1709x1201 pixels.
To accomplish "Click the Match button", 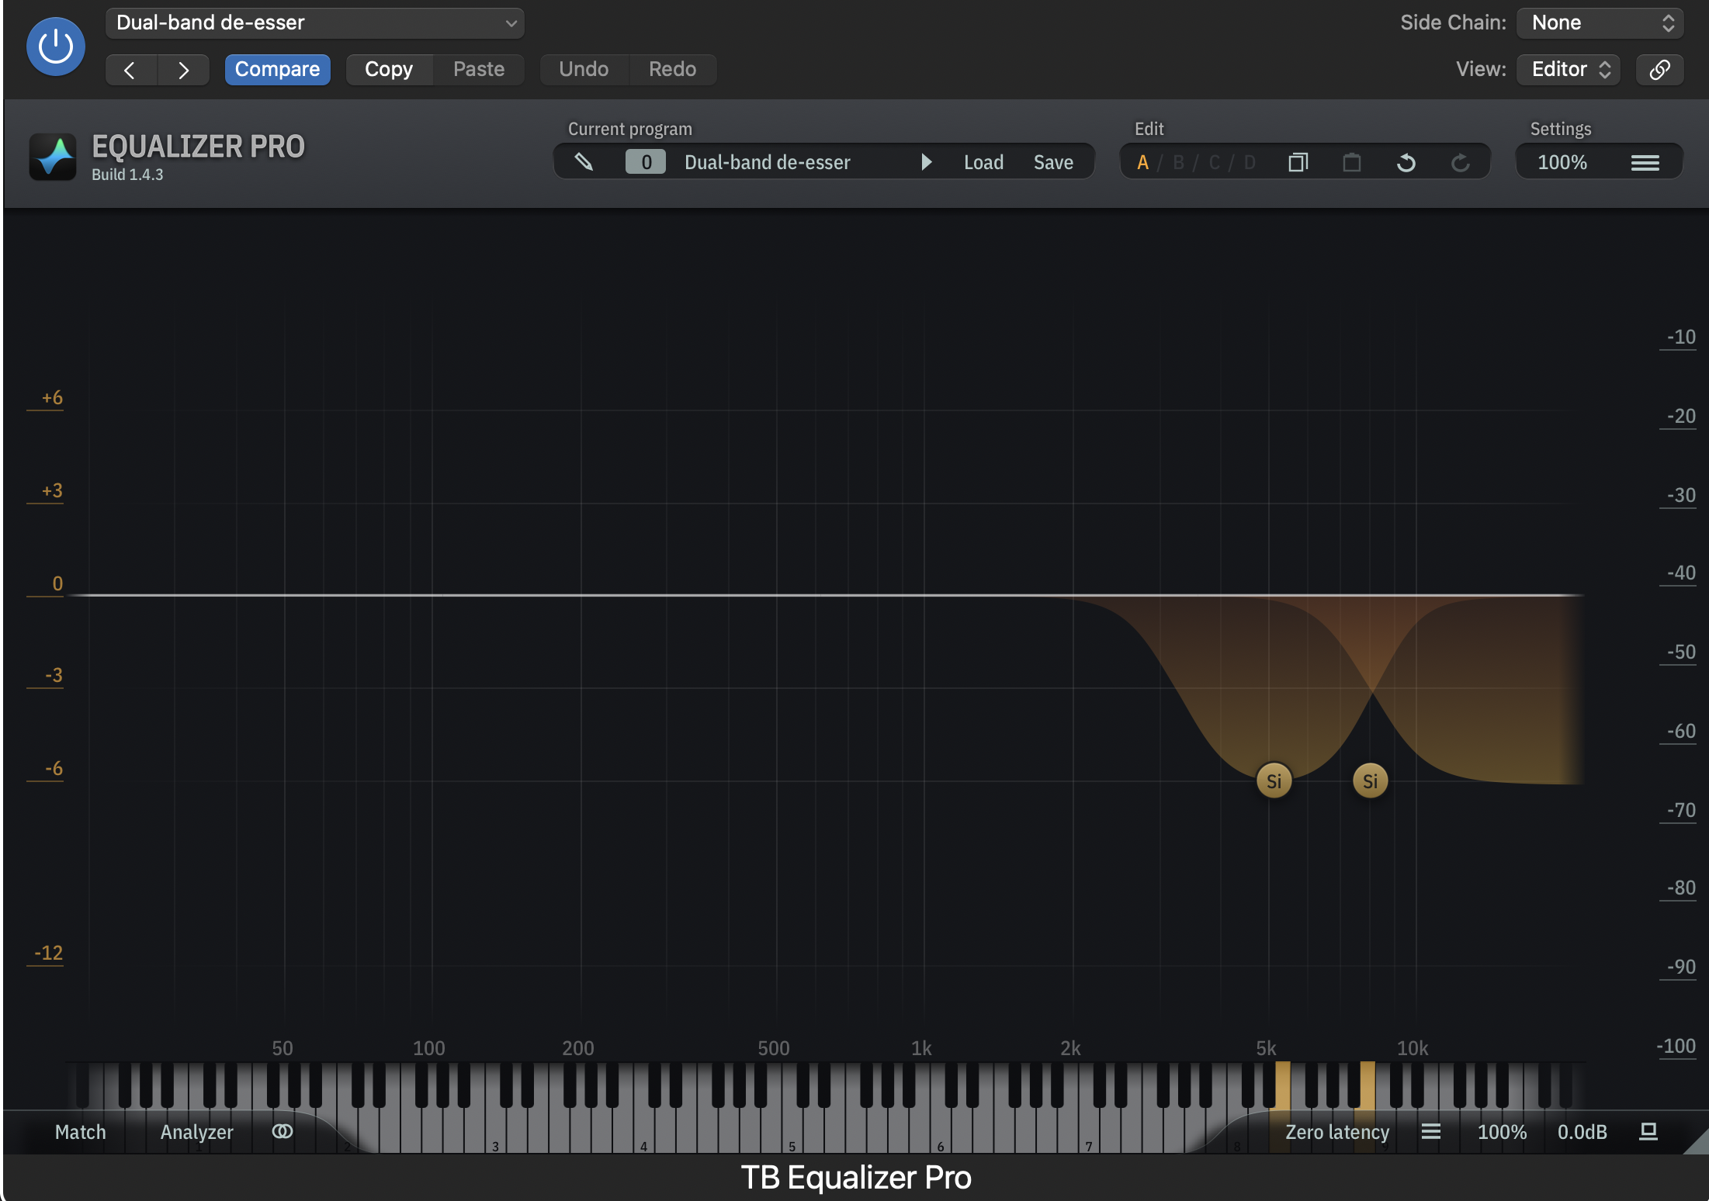I will tap(80, 1132).
